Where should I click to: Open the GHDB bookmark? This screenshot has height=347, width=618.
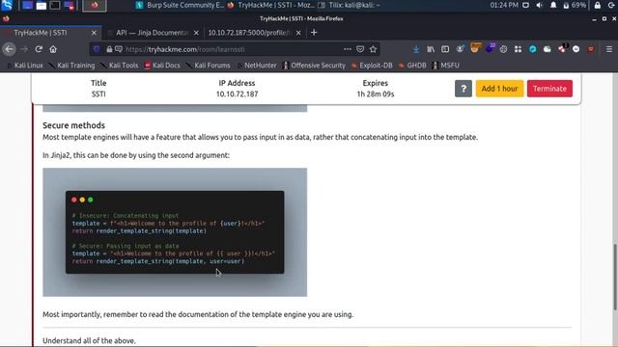point(412,66)
